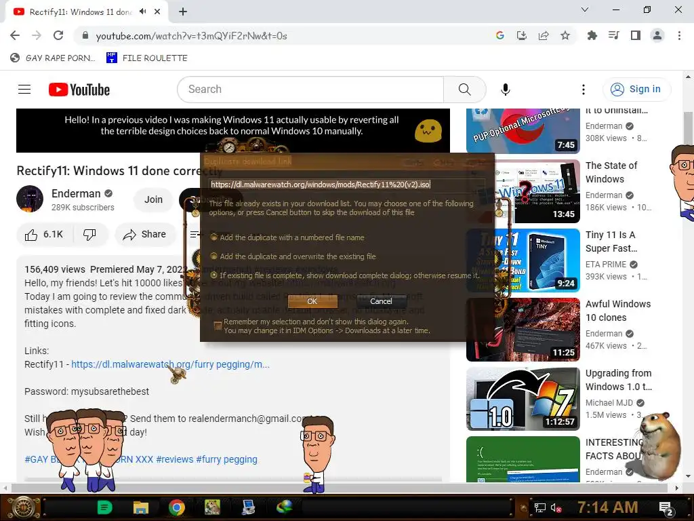Click Join button for Enderman channel
The height and width of the screenshot is (521, 694).
(154, 200)
